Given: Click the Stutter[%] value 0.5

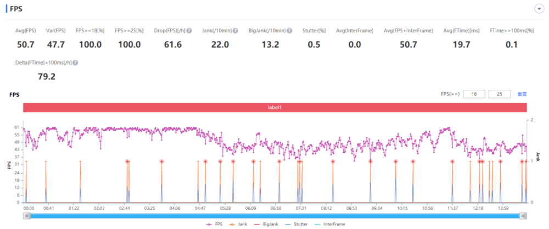Looking at the screenshot, I should 314,44.
